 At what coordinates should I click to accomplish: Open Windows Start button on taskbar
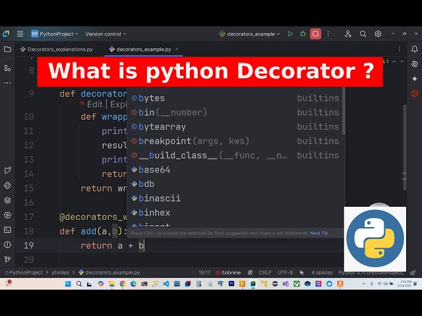coord(68,284)
